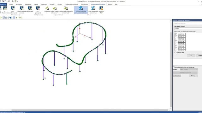Click the third 3D box view icon
This screenshot has width=202, height=113.
click(9, 18)
